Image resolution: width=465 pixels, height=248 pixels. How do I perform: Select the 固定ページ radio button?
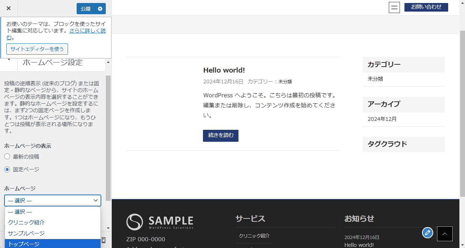[x=7, y=169]
